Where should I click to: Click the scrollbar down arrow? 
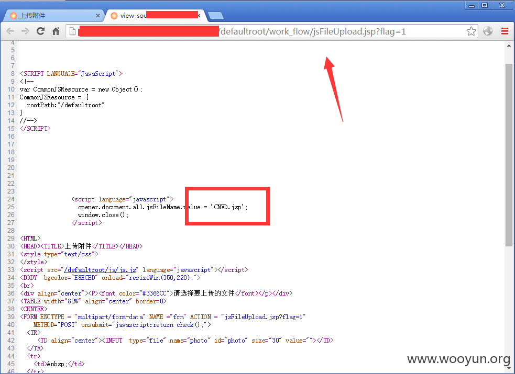[x=509, y=369]
